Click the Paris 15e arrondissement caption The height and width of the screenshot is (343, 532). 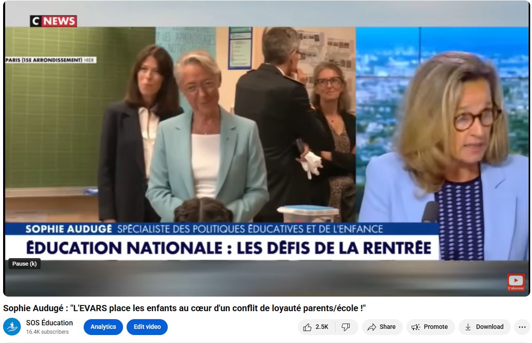50,60
